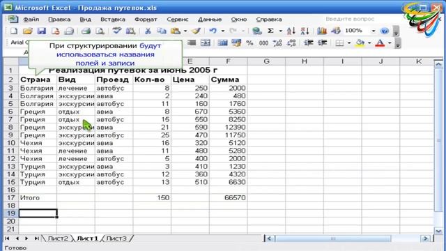Increase indent of cell text
This screenshot has width=446, height=251.
pyautogui.click(x=322, y=43)
